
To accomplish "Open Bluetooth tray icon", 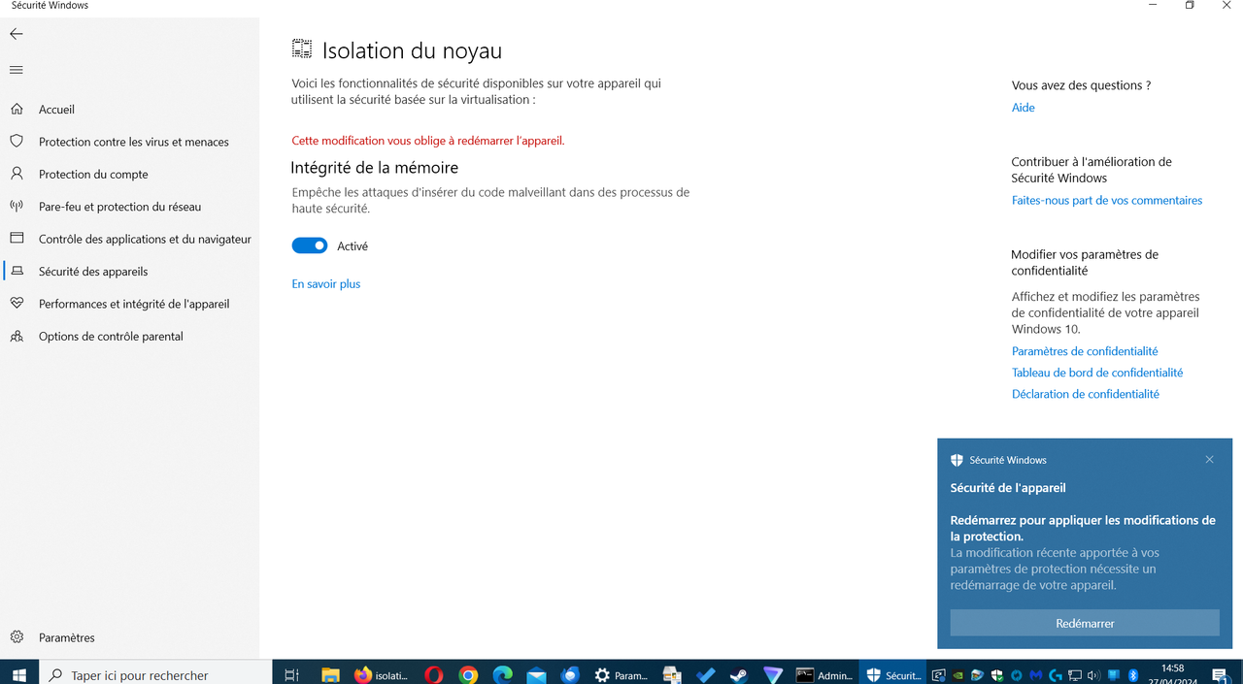I will click(x=1133, y=675).
